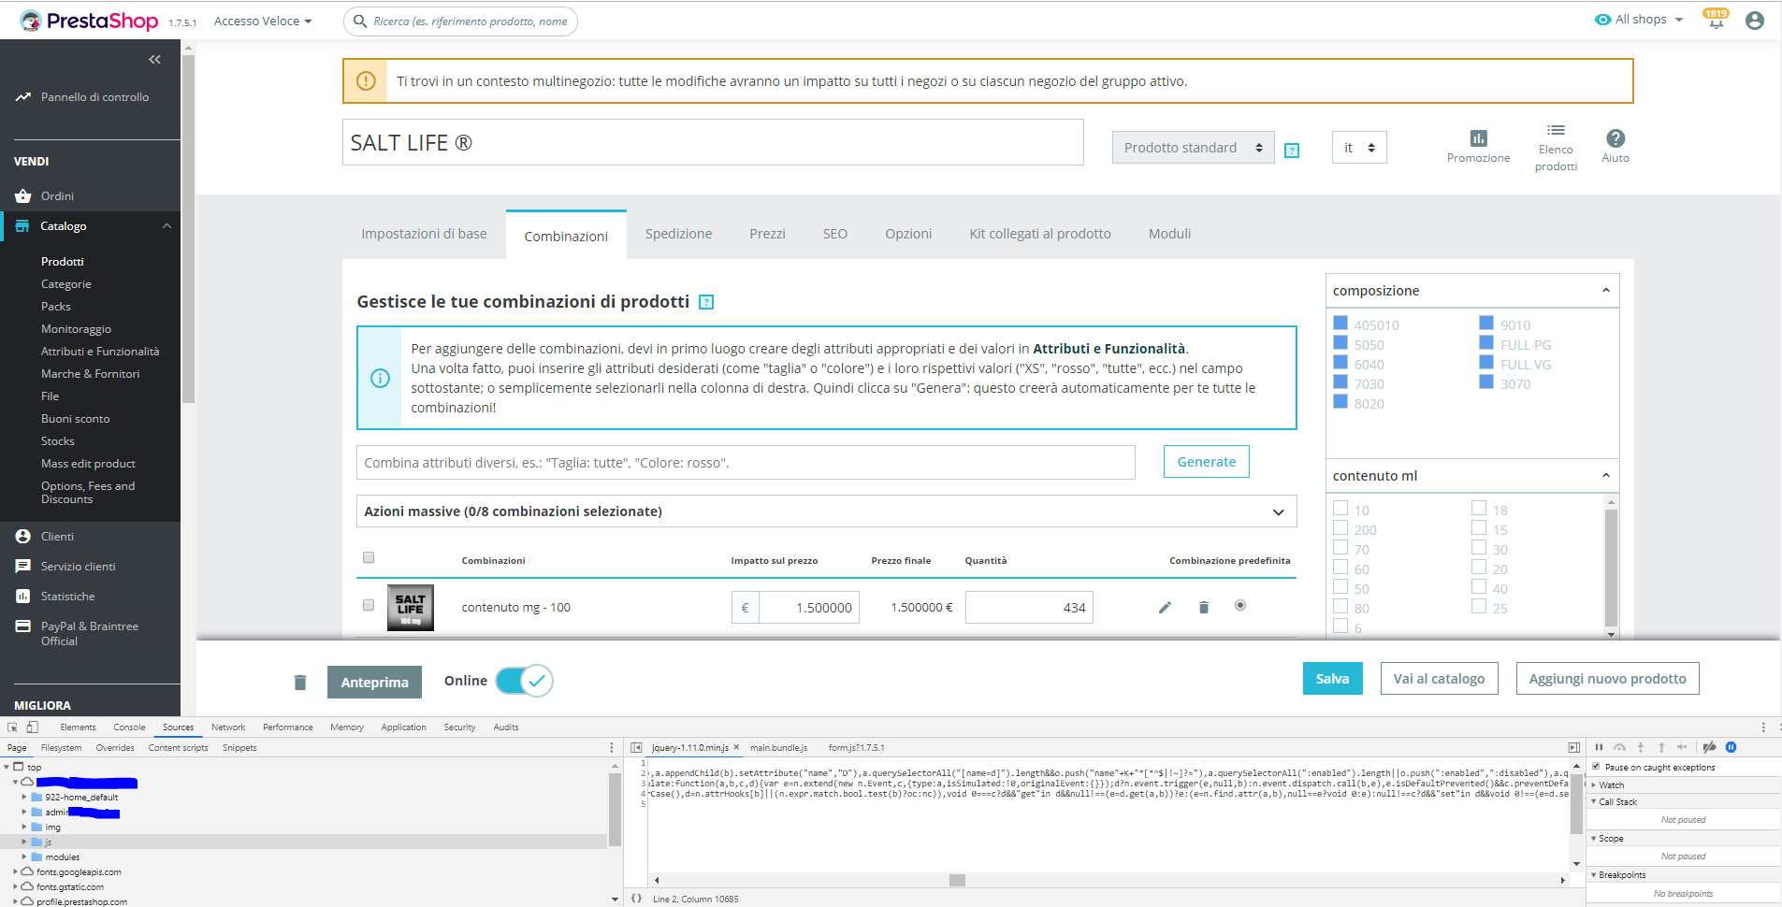The width and height of the screenshot is (1782, 907).
Task: Uncheck composizione value 405010
Action: click(1340, 324)
